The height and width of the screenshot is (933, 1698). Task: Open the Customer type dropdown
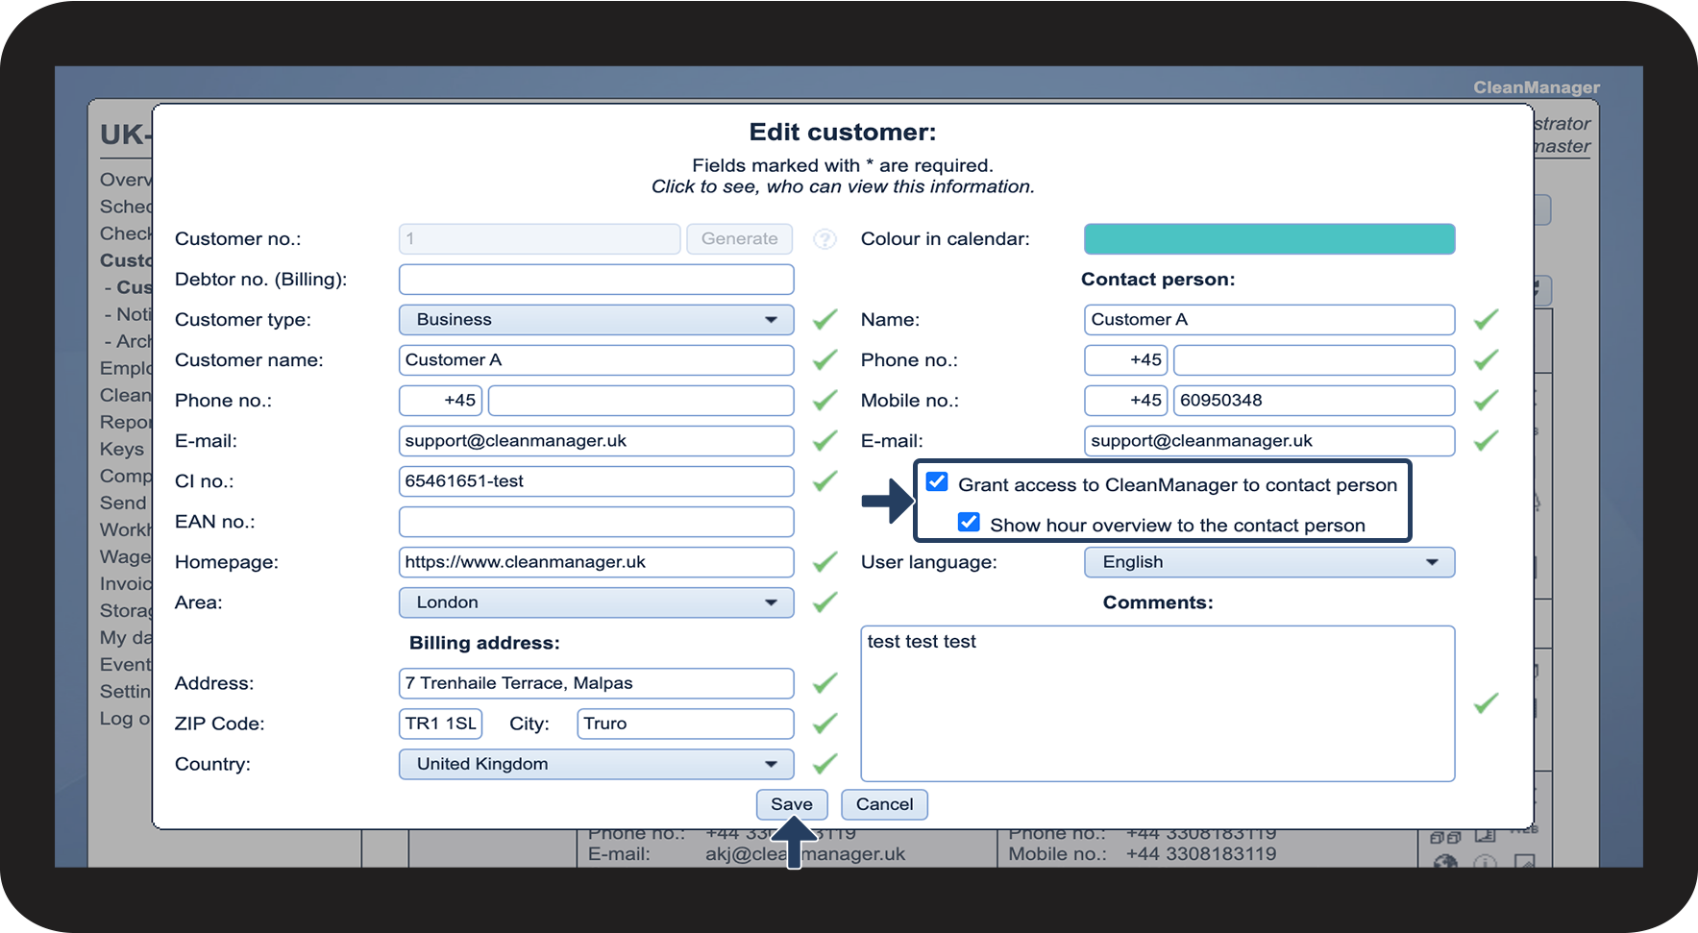[x=596, y=320]
